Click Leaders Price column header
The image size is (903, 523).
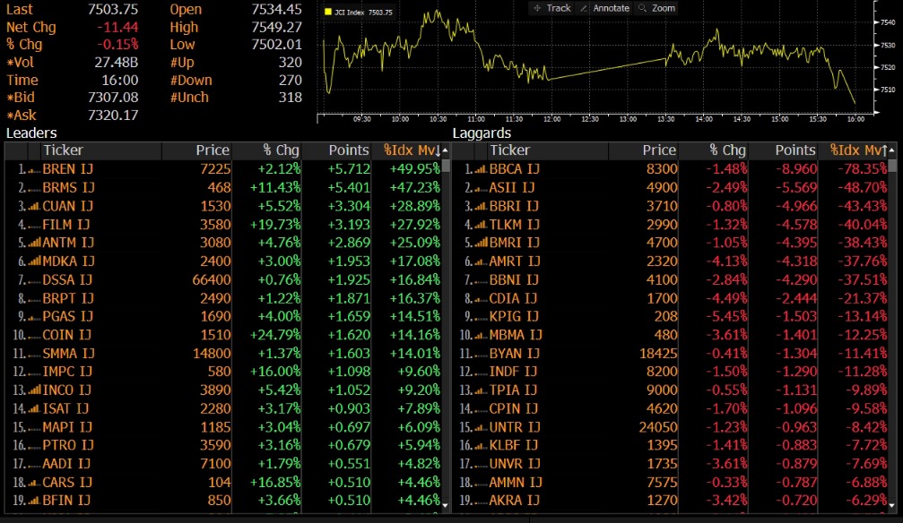[212, 150]
